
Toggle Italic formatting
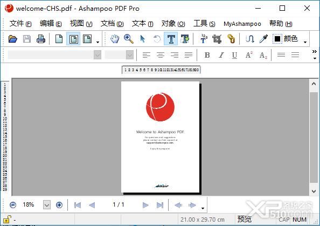coord(221,55)
